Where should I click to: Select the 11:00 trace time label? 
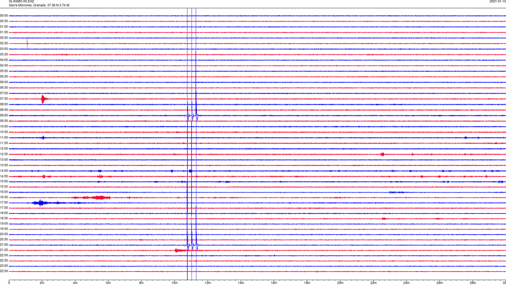(4, 138)
